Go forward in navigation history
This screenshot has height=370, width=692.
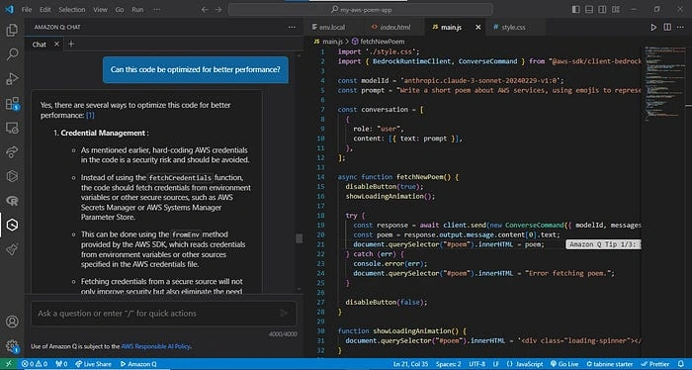218,9
